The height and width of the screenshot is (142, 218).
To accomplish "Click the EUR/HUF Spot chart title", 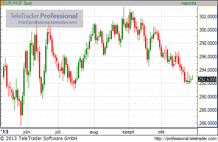I will point(17,3).
